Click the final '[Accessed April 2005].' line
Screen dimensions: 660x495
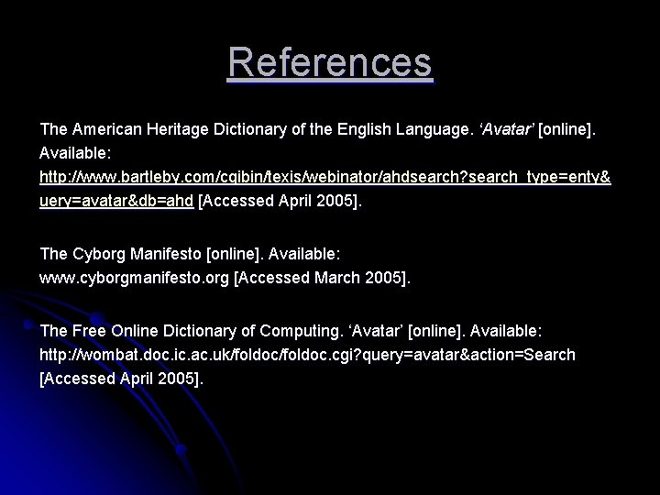(122, 379)
